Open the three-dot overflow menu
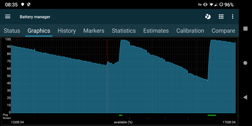The width and height of the screenshot is (252, 126). point(233,17)
